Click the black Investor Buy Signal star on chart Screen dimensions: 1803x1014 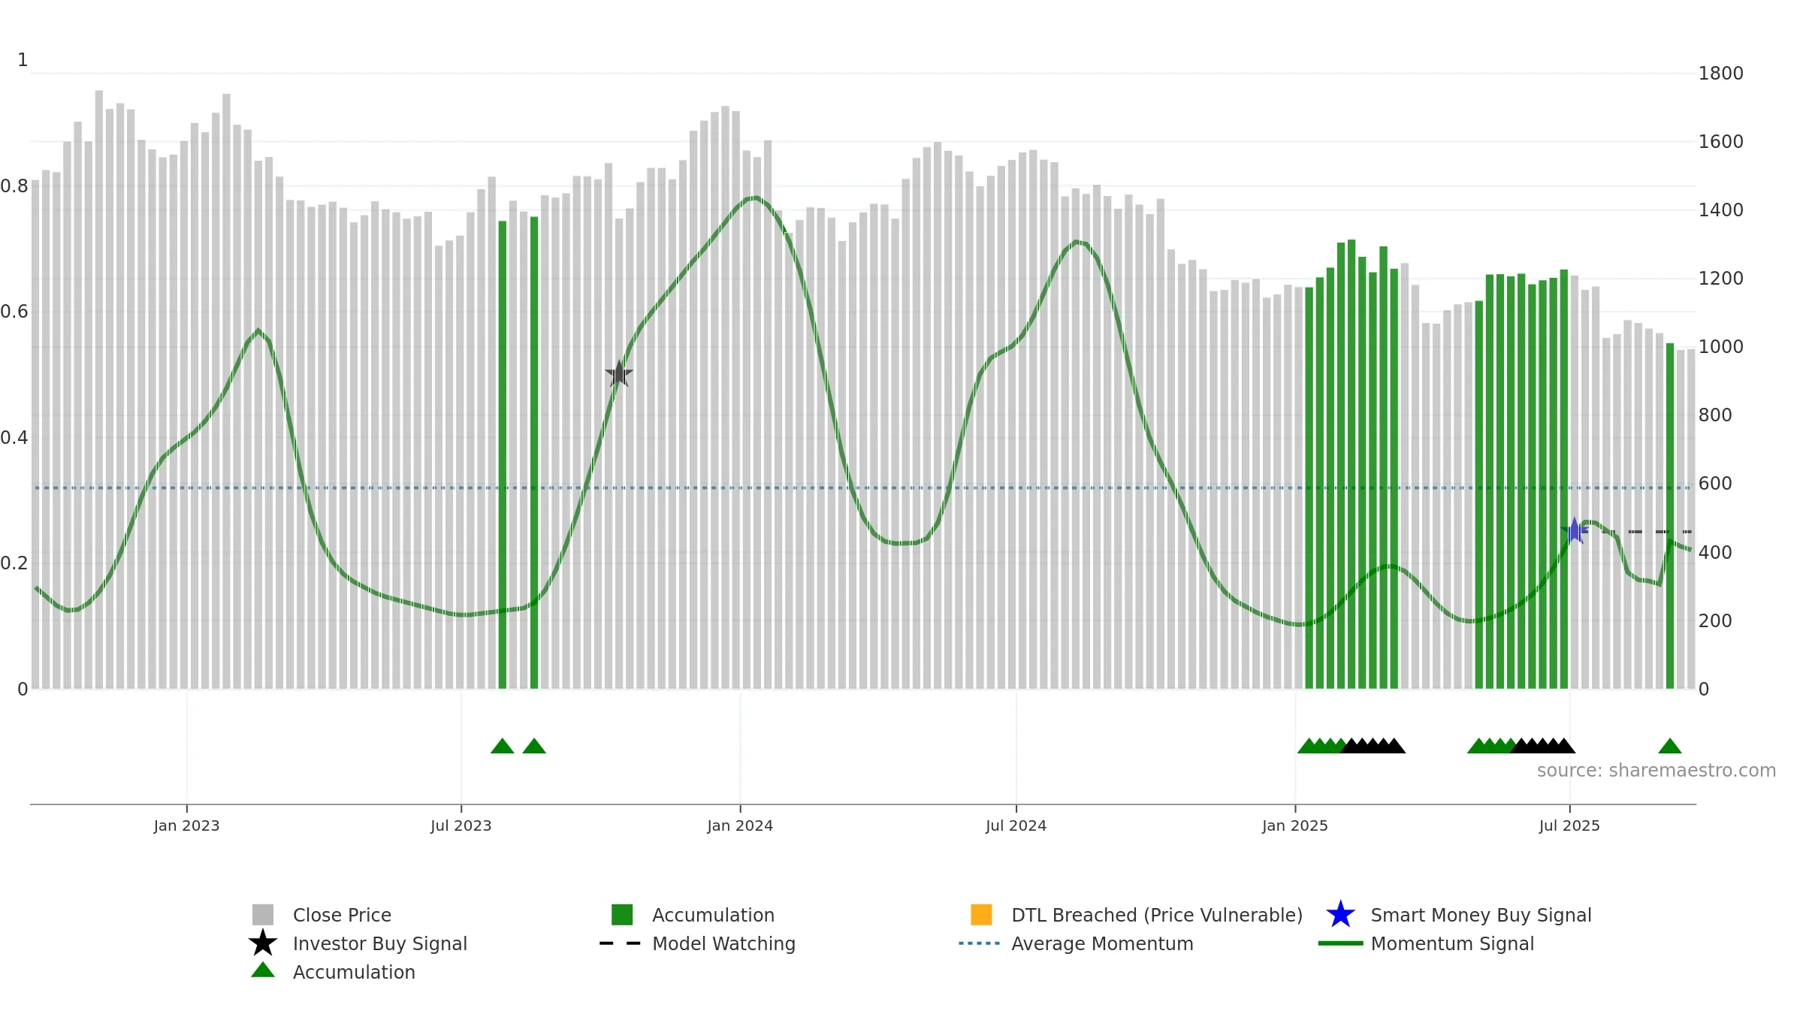[x=619, y=374]
